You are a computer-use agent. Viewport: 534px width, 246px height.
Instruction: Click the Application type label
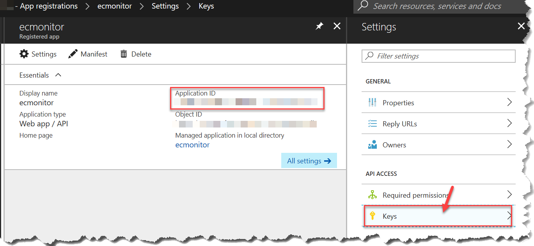43,114
